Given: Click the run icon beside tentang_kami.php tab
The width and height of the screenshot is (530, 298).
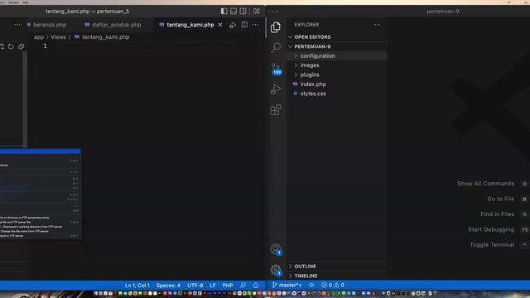Looking at the screenshot, I should pos(233,25).
